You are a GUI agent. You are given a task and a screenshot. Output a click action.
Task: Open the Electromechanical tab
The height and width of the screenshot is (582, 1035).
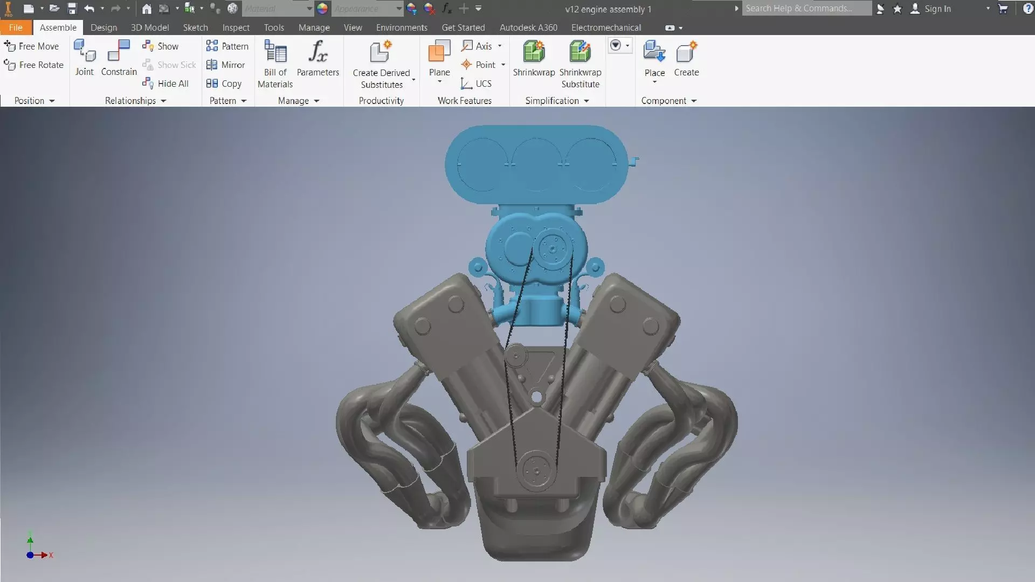(x=606, y=27)
